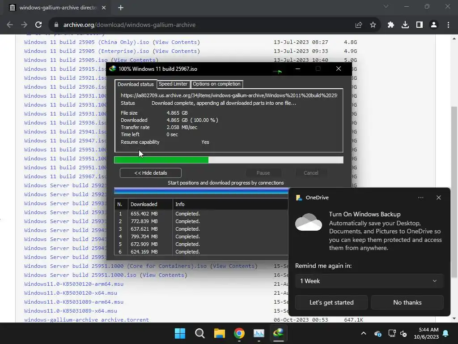458x344 pixels.
Task: Bookmark this page with the star icon
Action: [373, 25]
